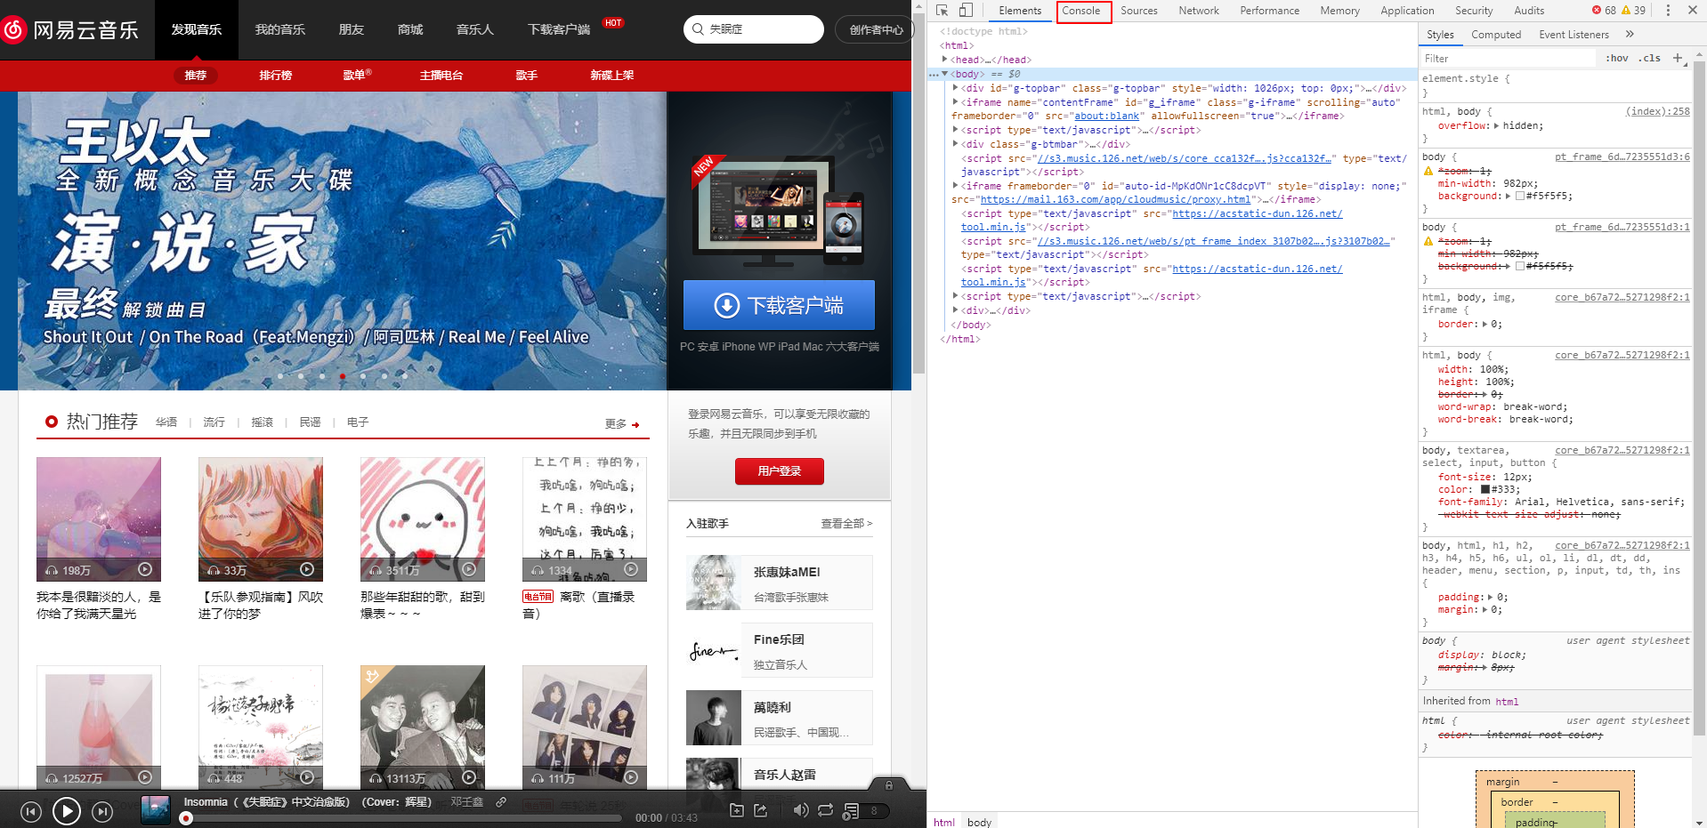Screen dimensions: 1707x828
Task: Activate the DevTools element inspector tool
Action: (x=942, y=11)
